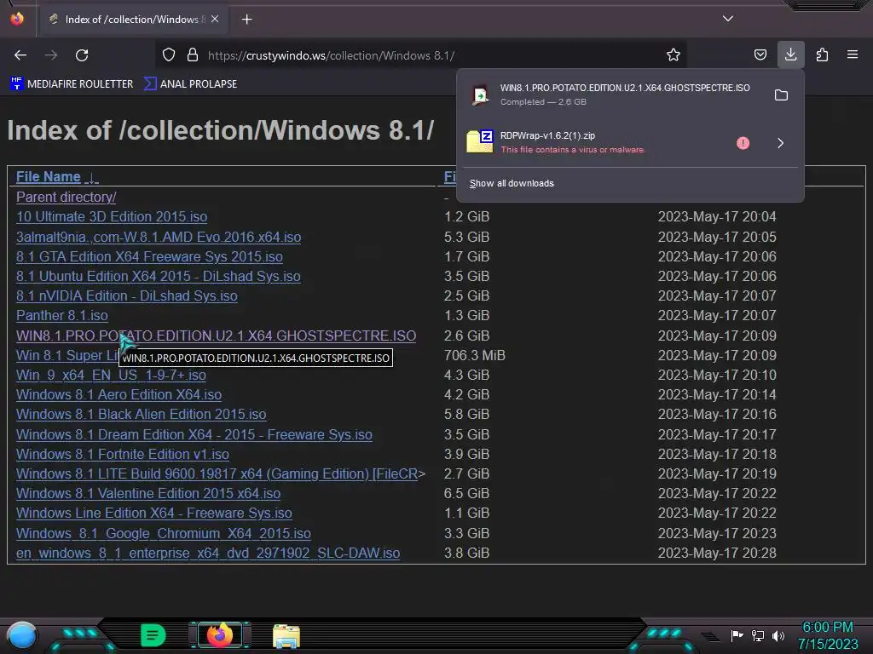Open Action Center flag tray icon
The image size is (873, 654).
[737, 635]
